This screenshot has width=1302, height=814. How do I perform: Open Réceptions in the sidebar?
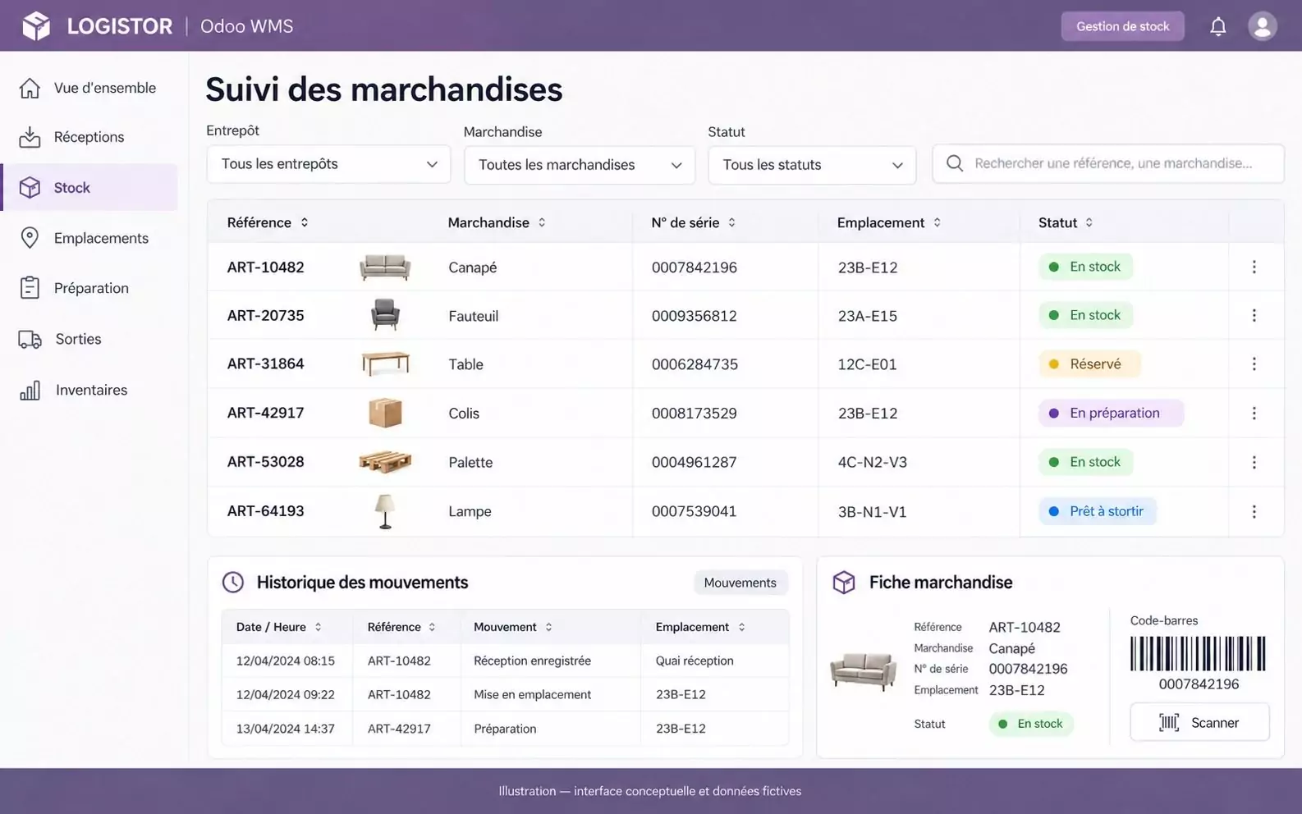point(89,137)
